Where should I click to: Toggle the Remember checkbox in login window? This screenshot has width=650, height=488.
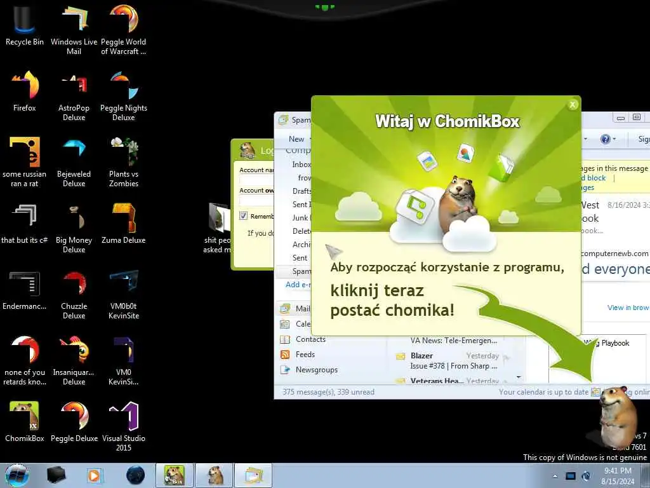coord(243,216)
